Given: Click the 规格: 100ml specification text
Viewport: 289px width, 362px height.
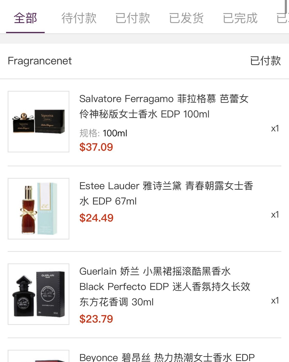Looking at the screenshot, I should point(103,133).
